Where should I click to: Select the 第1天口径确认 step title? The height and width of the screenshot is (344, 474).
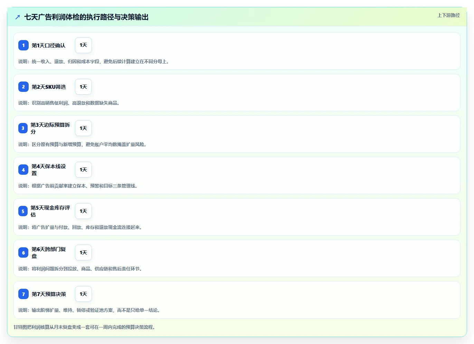click(x=48, y=45)
